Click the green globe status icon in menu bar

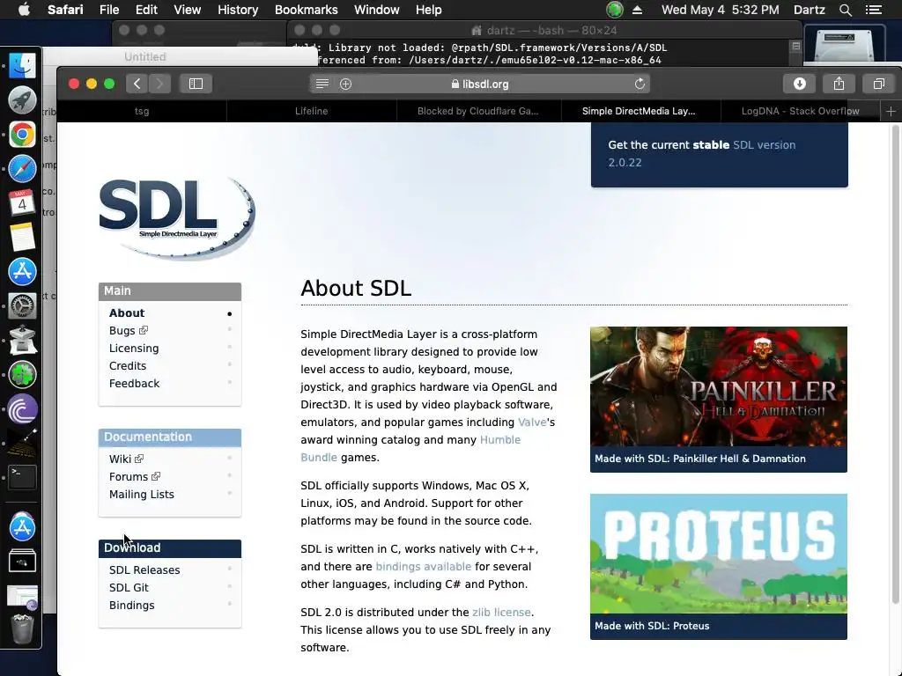(x=614, y=10)
